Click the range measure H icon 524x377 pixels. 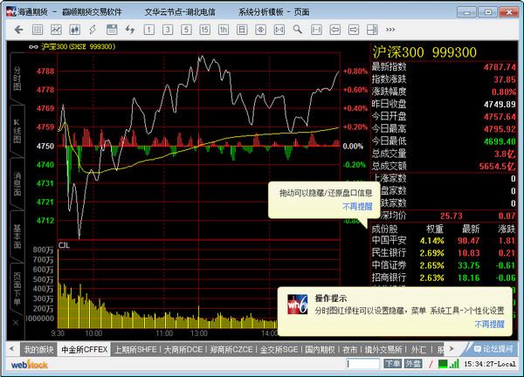point(316,30)
